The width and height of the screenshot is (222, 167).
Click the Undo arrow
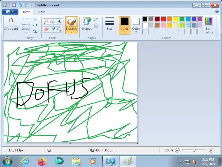pyautogui.click(x=20, y=5)
